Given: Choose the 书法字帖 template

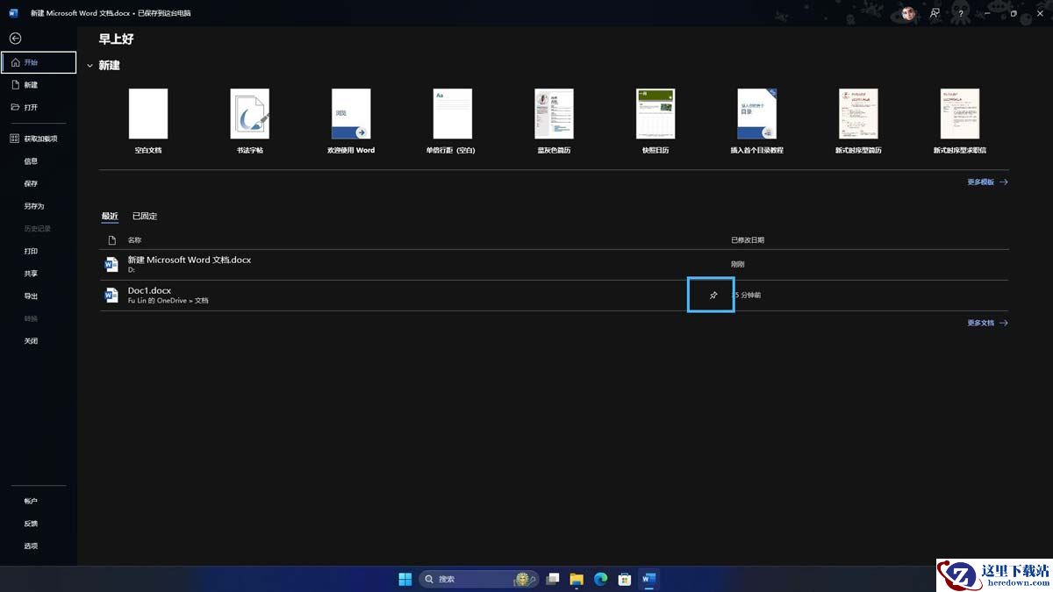Looking at the screenshot, I should tap(249, 121).
